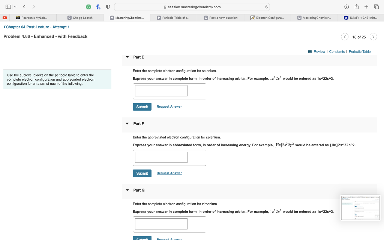The image size is (384, 240).
Task: Go to previous problem arrow
Action: pyautogui.click(x=345, y=37)
